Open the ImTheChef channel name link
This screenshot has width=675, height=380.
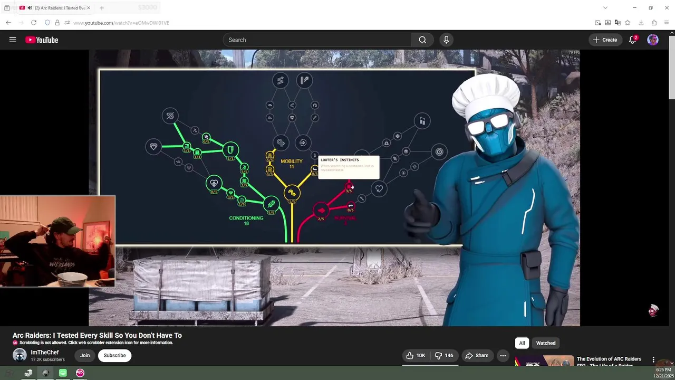pos(45,353)
